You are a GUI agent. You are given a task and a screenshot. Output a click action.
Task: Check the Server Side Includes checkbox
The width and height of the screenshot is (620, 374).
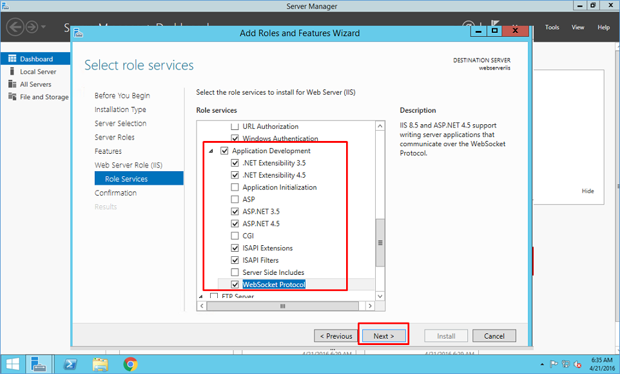(235, 272)
